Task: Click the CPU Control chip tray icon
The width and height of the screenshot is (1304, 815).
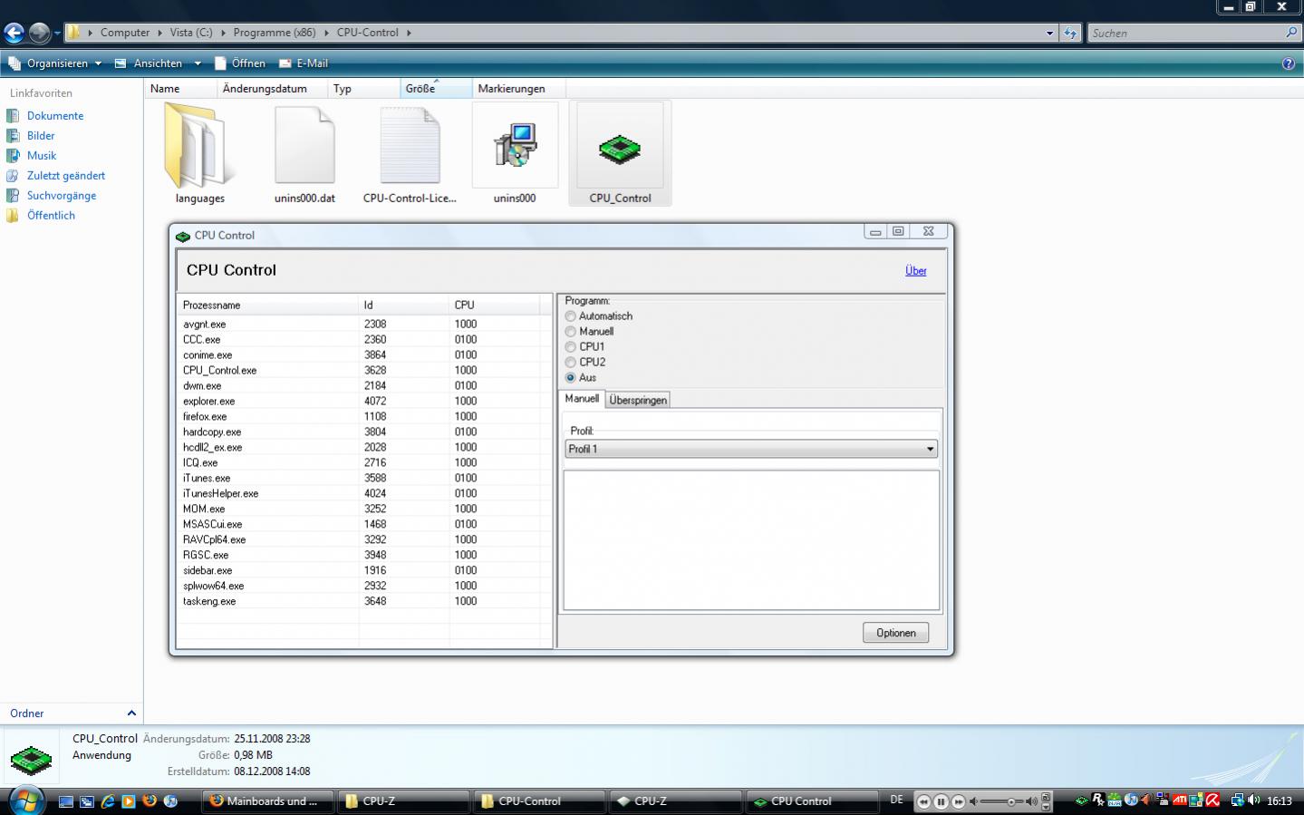Action: click(1082, 800)
